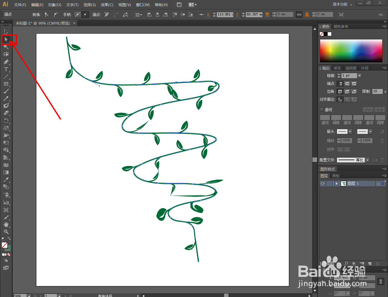Choose align stroke to center option
This screenshot has width=388, height=297.
(x=340, y=99)
